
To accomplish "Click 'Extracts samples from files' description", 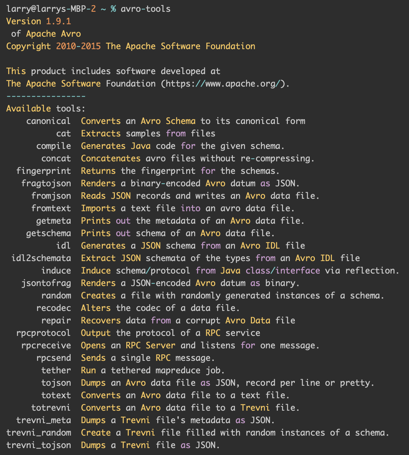I will [148, 133].
